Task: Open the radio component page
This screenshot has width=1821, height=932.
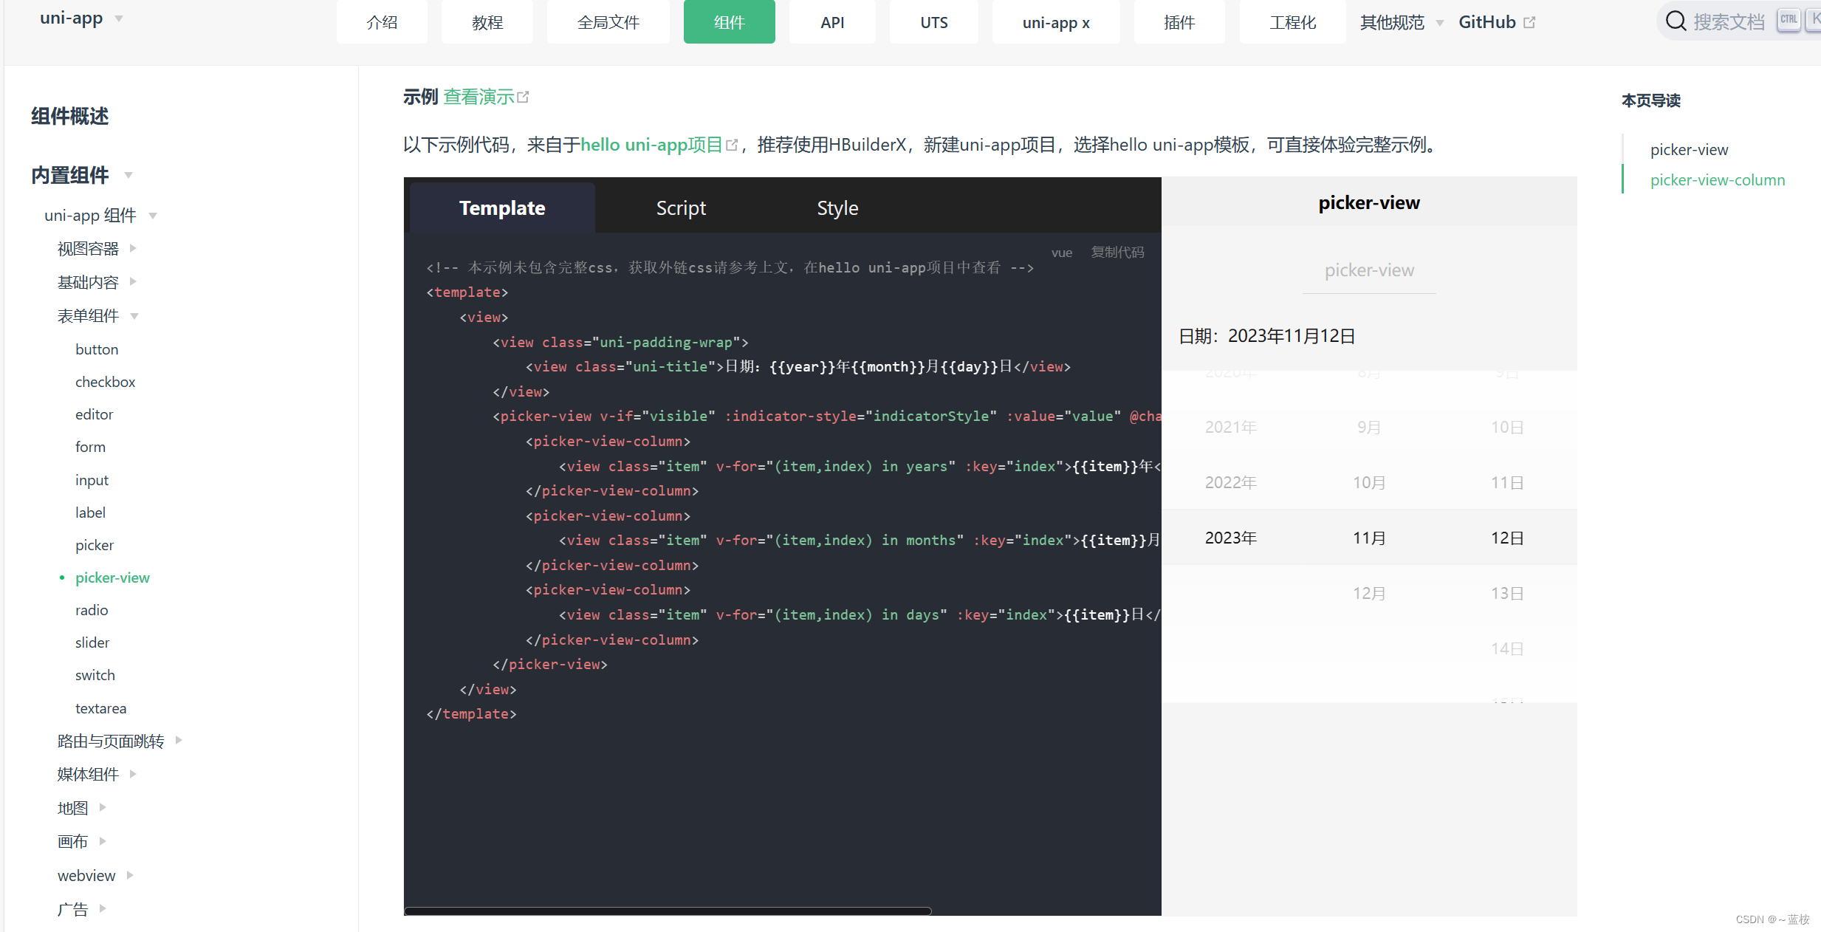Action: pos(92,610)
